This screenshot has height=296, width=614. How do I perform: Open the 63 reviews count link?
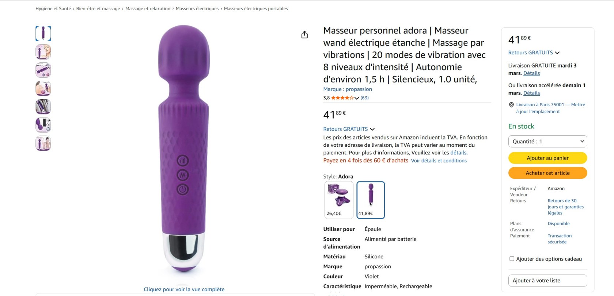pyautogui.click(x=364, y=98)
